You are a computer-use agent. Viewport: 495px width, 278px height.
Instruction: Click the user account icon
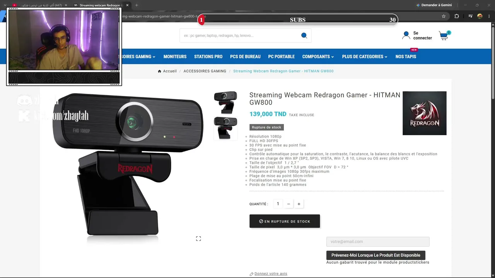click(x=406, y=36)
